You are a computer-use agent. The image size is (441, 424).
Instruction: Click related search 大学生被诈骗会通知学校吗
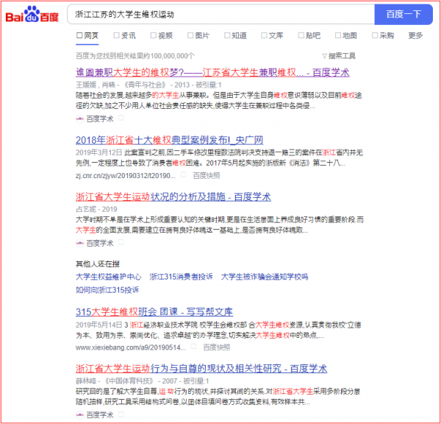pyautogui.click(x=265, y=277)
